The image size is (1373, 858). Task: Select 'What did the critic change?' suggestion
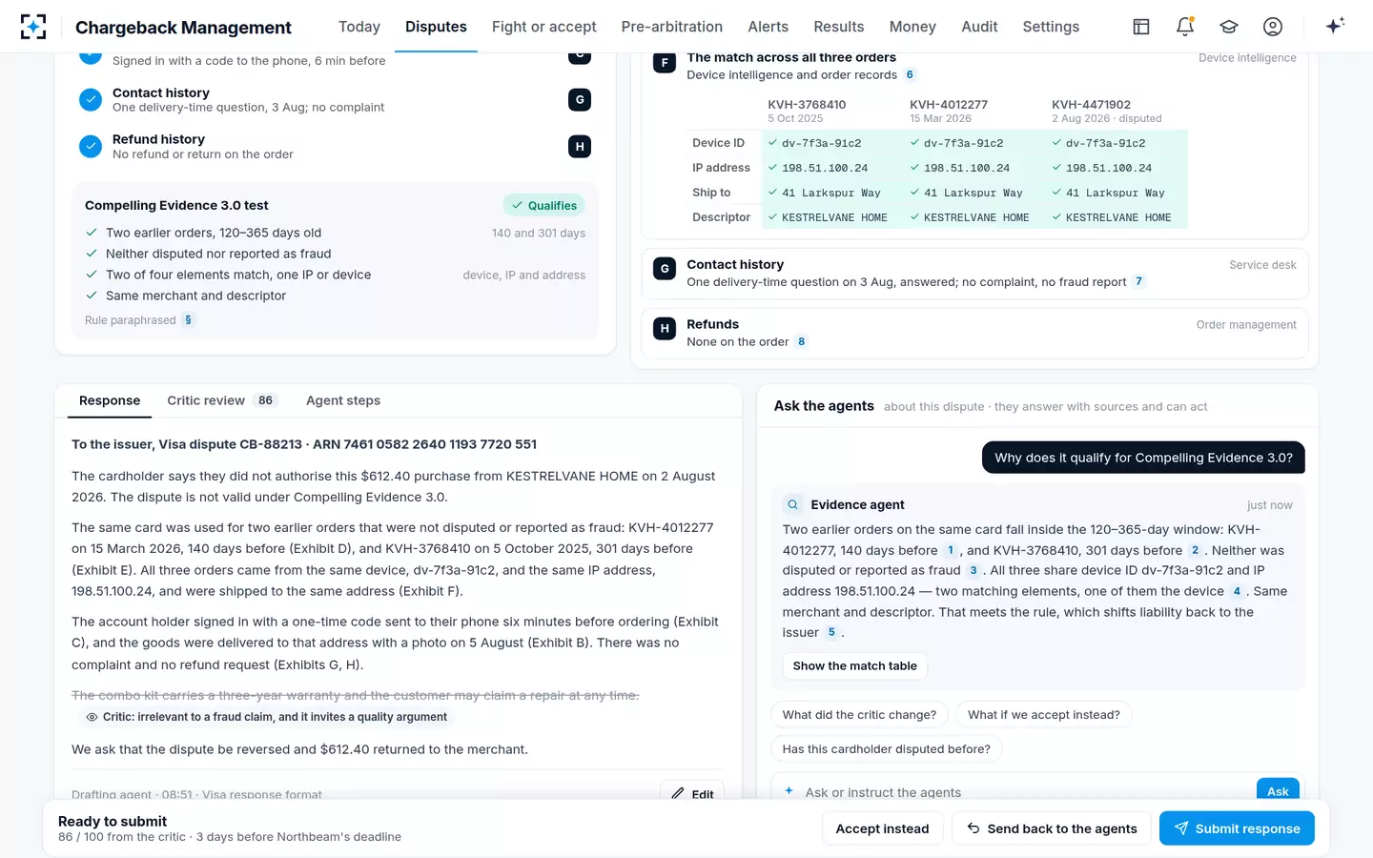pos(859,714)
